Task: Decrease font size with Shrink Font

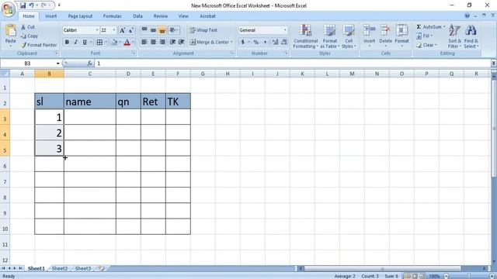Action: pyautogui.click(x=130, y=30)
